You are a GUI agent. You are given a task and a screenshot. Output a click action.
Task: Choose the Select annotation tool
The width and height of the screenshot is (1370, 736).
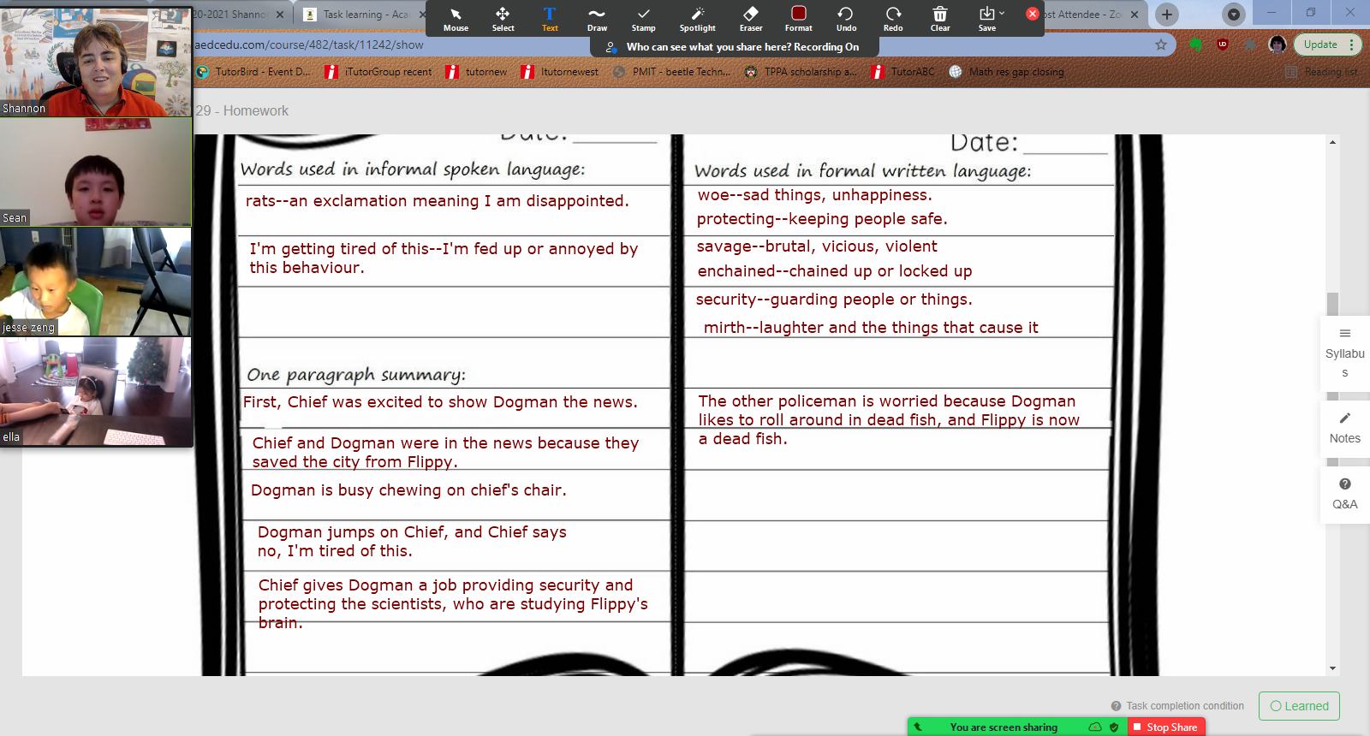(x=503, y=18)
